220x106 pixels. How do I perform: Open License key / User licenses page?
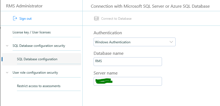tap(31, 32)
